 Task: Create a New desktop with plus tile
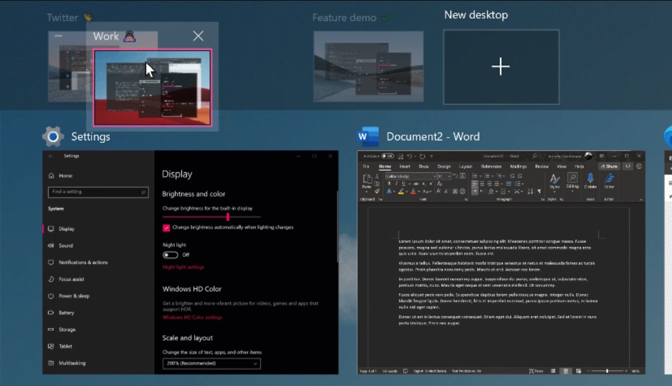[x=501, y=67]
